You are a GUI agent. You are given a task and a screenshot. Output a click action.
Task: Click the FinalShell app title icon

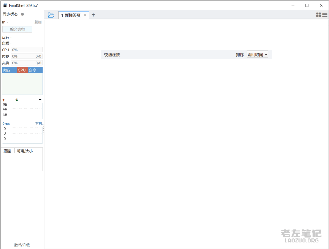point(5,5)
